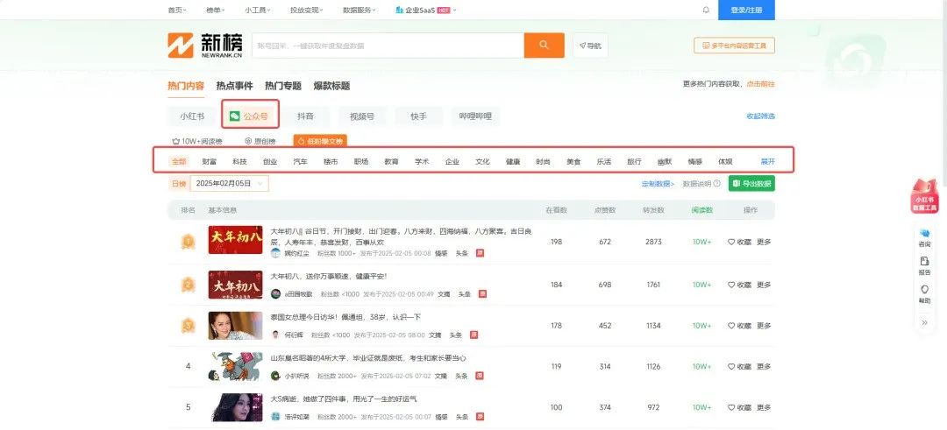This screenshot has width=947, height=430.
Task: Click 登录/注册 login button
Action: pos(746,11)
